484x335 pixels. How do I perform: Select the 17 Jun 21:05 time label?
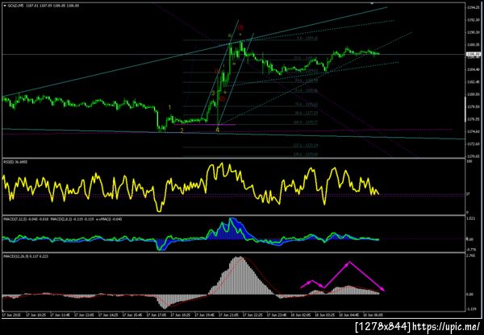[x=229, y=316]
